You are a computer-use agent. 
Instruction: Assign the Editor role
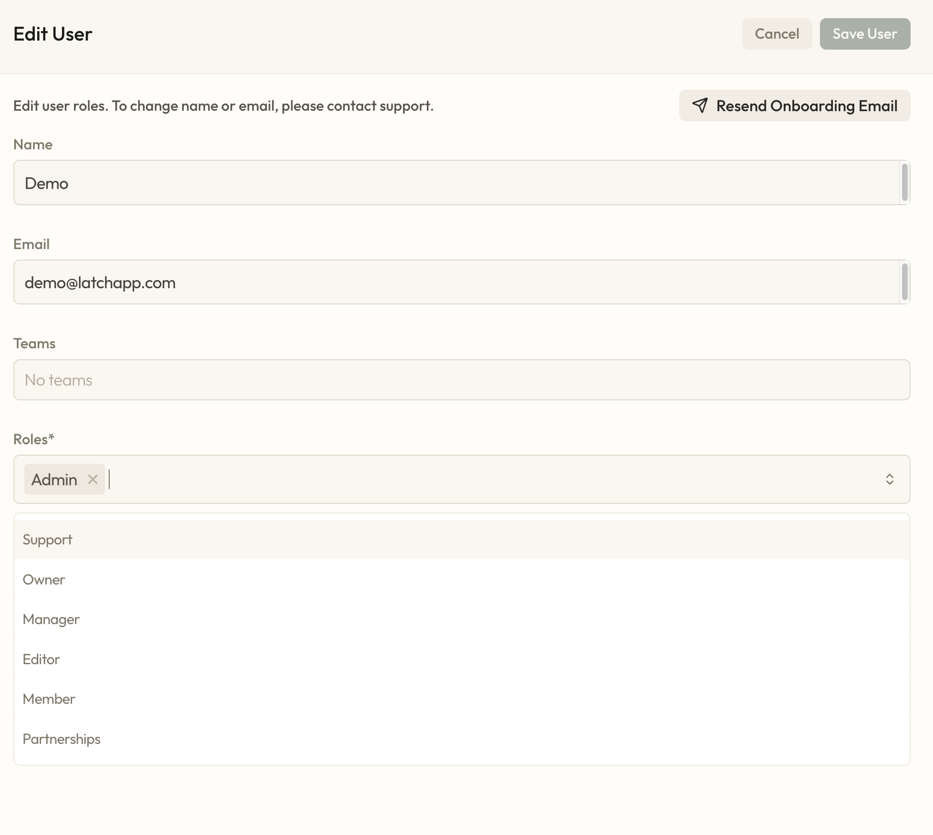coord(41,659)
